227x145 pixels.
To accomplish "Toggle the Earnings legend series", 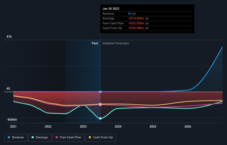I will (x=40, y=138).
